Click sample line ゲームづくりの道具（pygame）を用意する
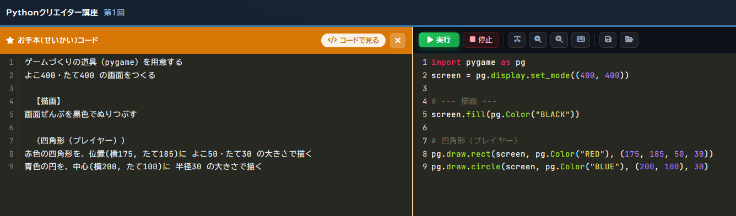Viewport: 736px width, 216px height. (x=104, y=62)
